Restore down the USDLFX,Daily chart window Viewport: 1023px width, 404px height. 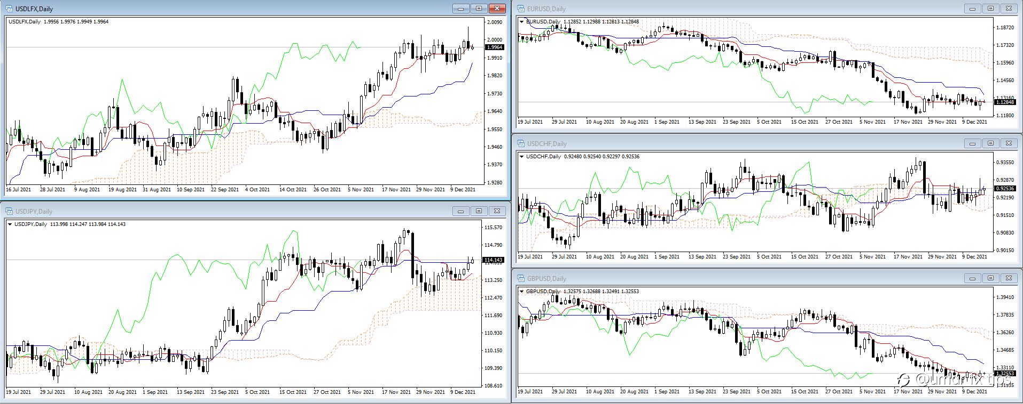479,9
